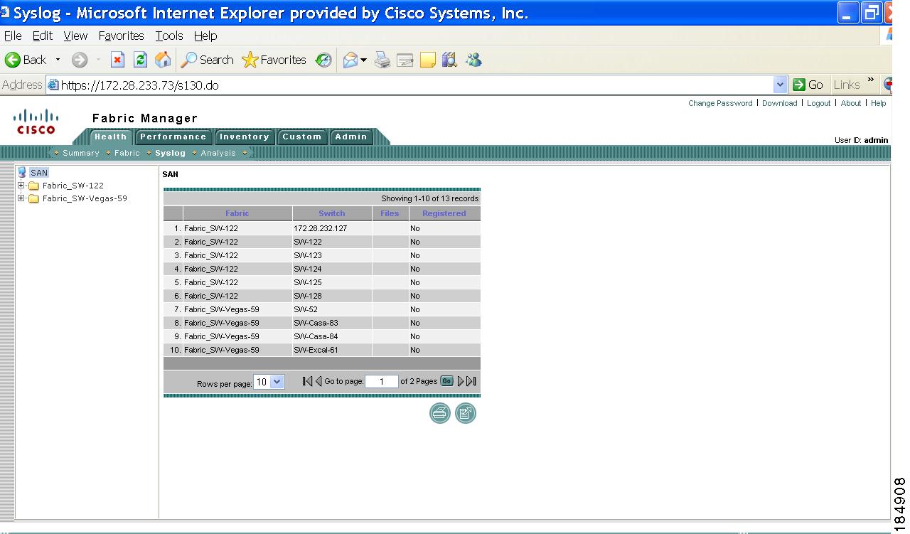Open the Favorites menu in the menu bar
Image resolution: width=910 pixels, height=534 pixels.
click(x=122, y=36)
